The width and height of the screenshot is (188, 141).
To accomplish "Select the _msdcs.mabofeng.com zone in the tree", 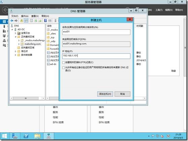I will pos(35,40).
